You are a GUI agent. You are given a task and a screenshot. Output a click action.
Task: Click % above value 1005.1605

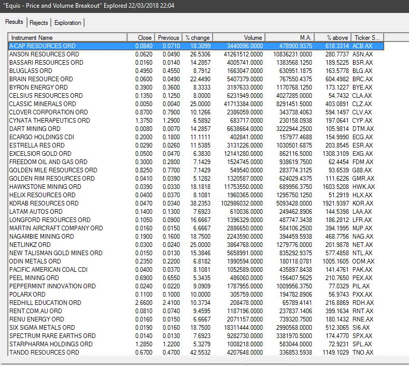pyautogui.click(x=336, y=261)
